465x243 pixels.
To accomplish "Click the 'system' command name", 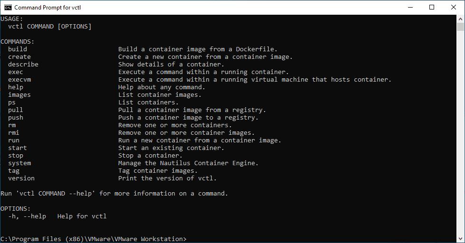I will 19,163.
